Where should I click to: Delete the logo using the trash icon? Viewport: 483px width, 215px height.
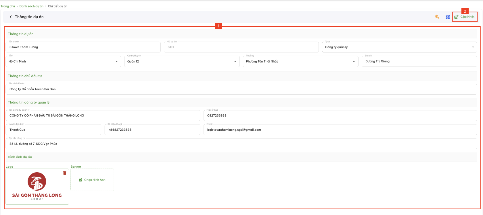pyautogui.click(x=65, y=173)
